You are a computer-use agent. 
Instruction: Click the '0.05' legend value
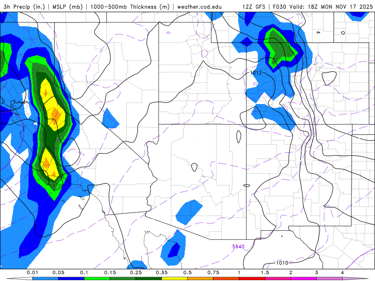coord(58,273)
